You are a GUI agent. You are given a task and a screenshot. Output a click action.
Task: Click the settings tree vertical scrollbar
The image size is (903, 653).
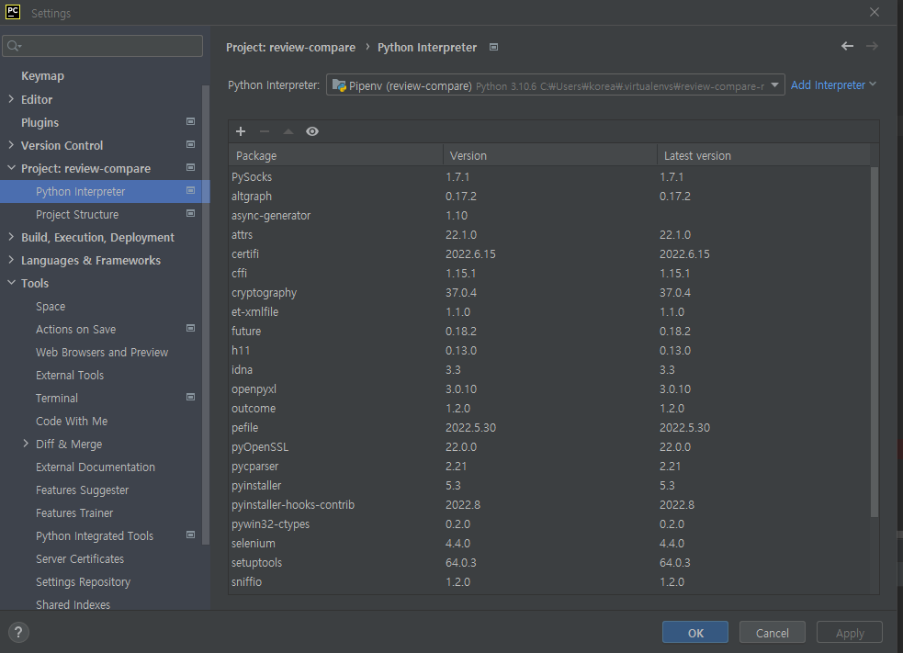click(x=206, y=314)
